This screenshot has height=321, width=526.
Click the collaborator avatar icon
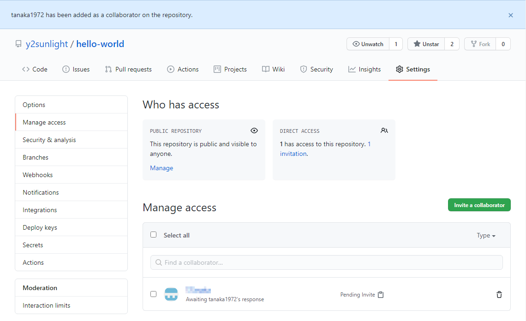[x=171, y=294]
